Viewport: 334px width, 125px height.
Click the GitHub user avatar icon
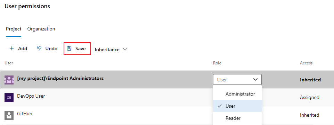pyautogui.click(x=9, y=115)
